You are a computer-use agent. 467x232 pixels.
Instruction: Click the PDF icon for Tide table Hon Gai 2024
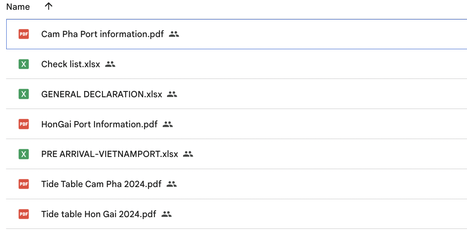coord(24,214)
